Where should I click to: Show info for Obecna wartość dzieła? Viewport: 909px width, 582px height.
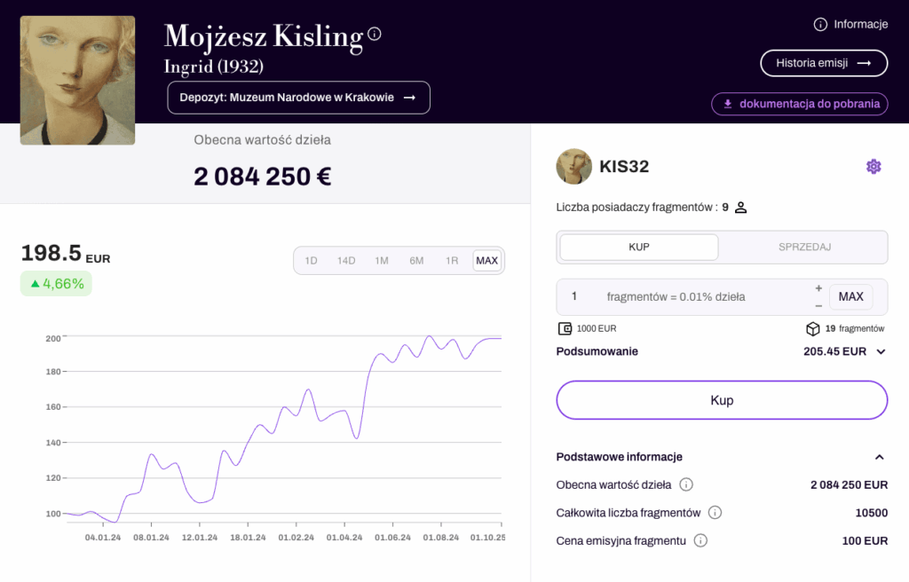(x=686, y=484)
